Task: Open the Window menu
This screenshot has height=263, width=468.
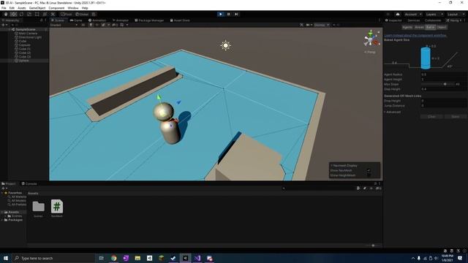Action: pyautogui.click(x=73, y=8)
